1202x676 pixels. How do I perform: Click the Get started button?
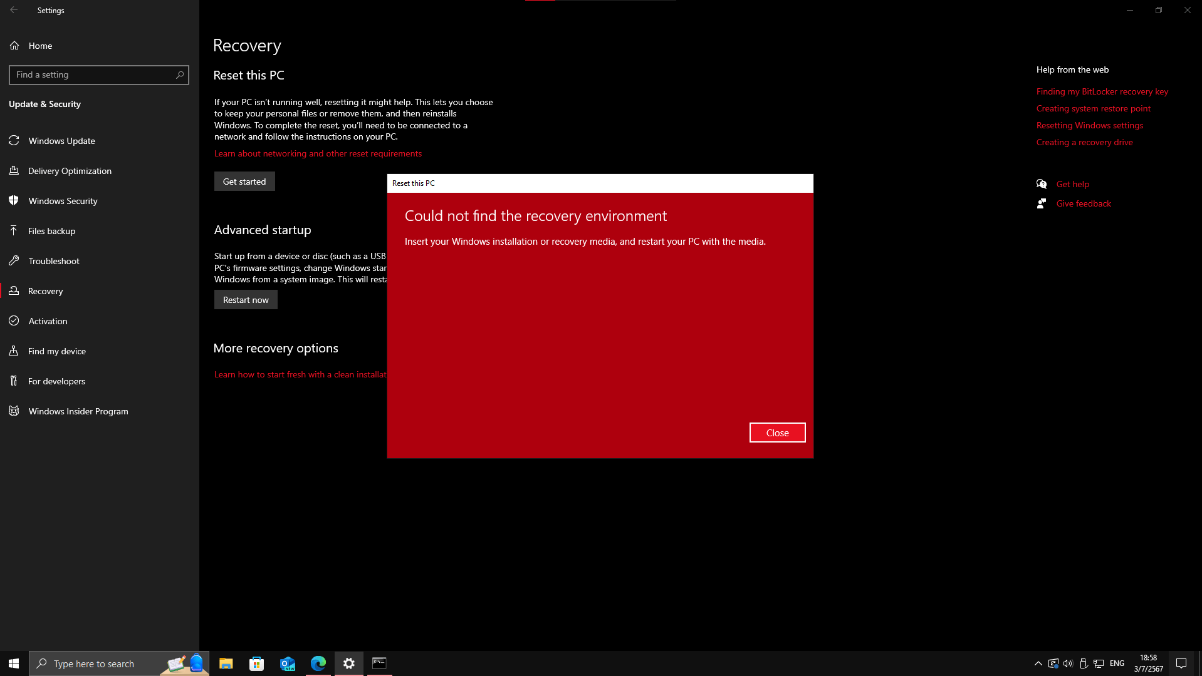click(244, 182)
